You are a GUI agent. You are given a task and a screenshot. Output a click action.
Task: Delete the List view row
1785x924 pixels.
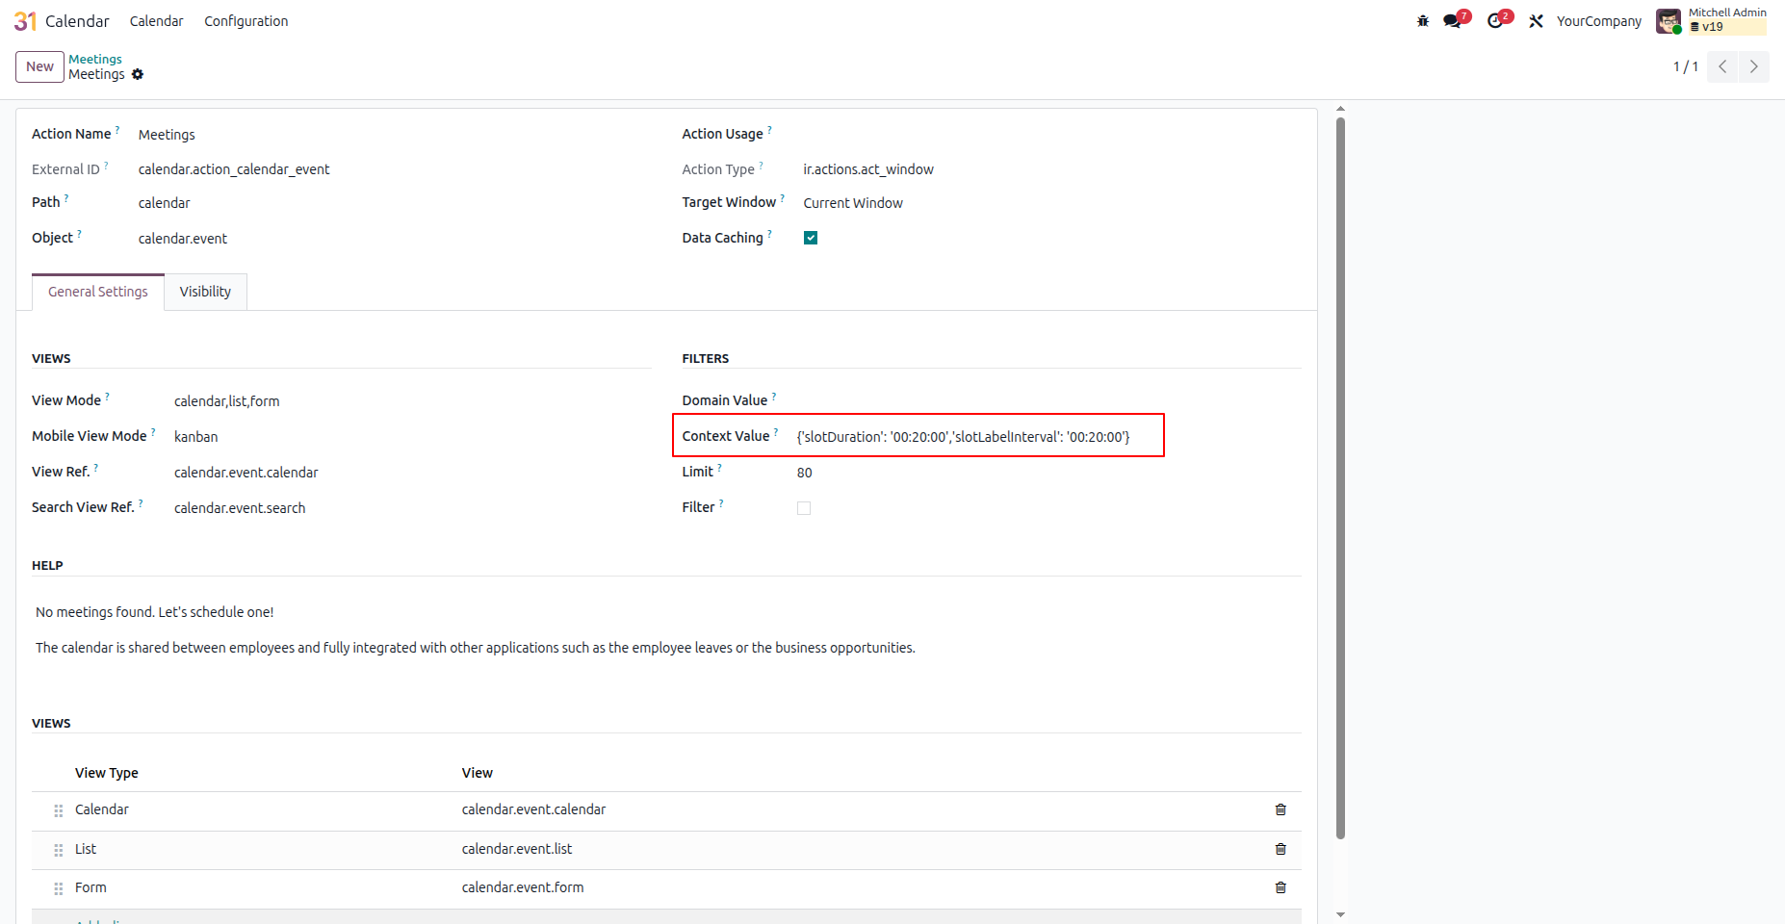[x=1281, y=849]
